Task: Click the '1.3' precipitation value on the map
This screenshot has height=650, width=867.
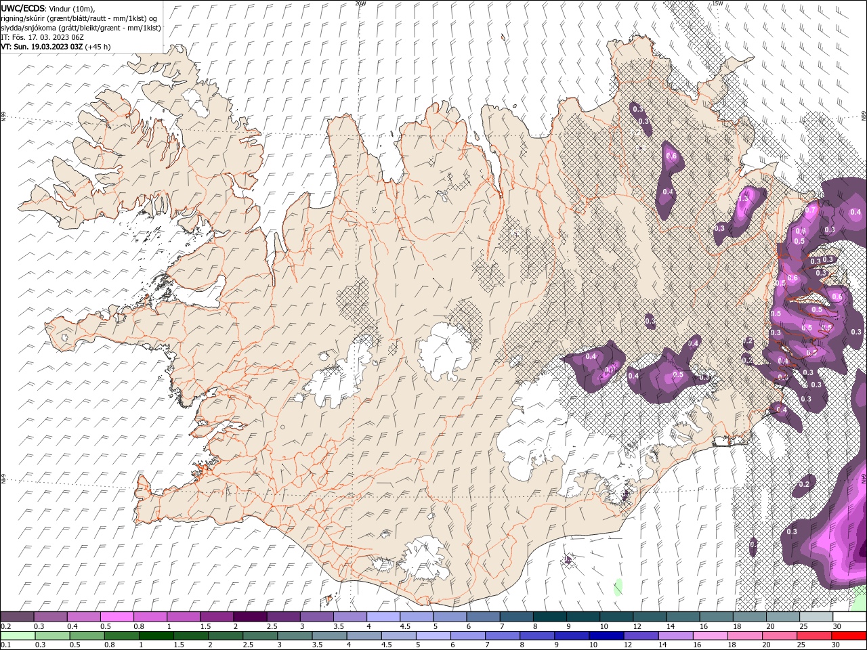Action: (743, 198)
